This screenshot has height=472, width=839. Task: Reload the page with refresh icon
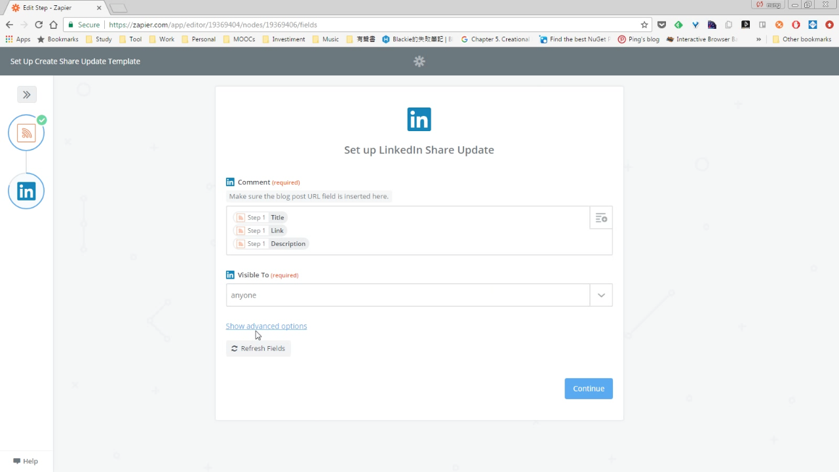tap(39, 25)
